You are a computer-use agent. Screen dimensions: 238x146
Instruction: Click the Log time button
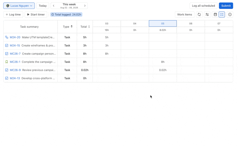point(13,15)
